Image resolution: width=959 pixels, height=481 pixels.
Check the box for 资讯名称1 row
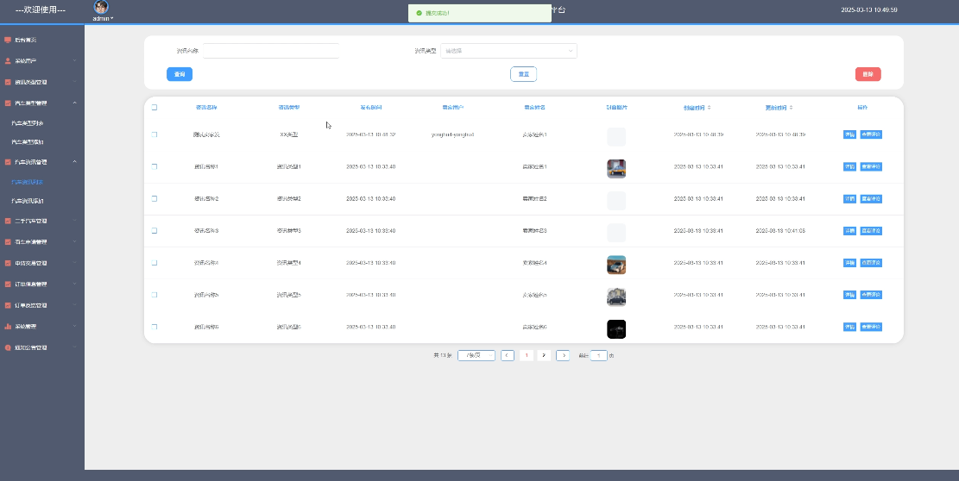pos(155,166)
